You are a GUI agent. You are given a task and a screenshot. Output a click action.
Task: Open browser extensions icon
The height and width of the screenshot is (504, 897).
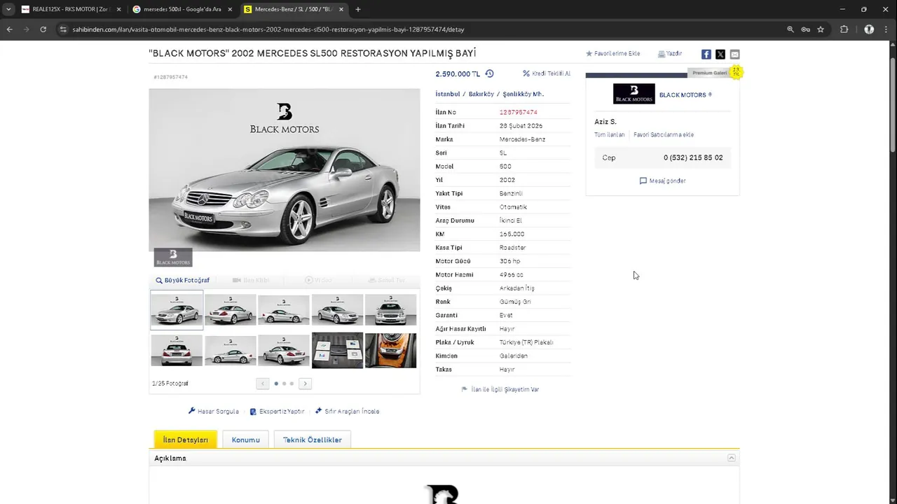(844, 29)
